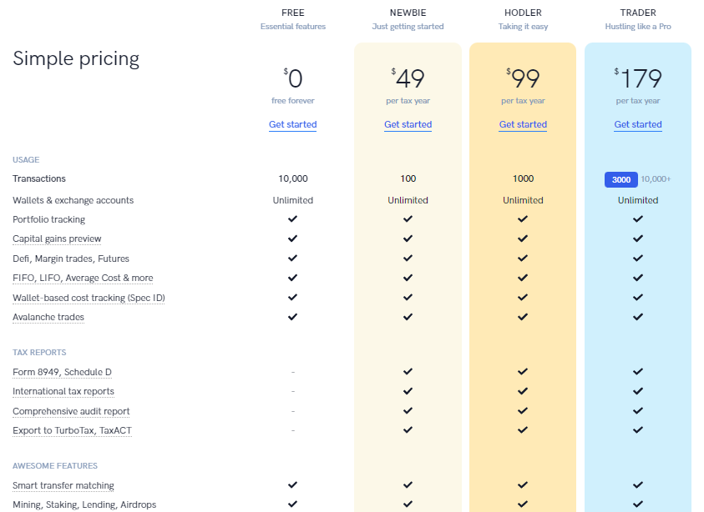Click the International tax reports label
The height and width of the screenshot is (512, 704).
click(x=63, y=391)
